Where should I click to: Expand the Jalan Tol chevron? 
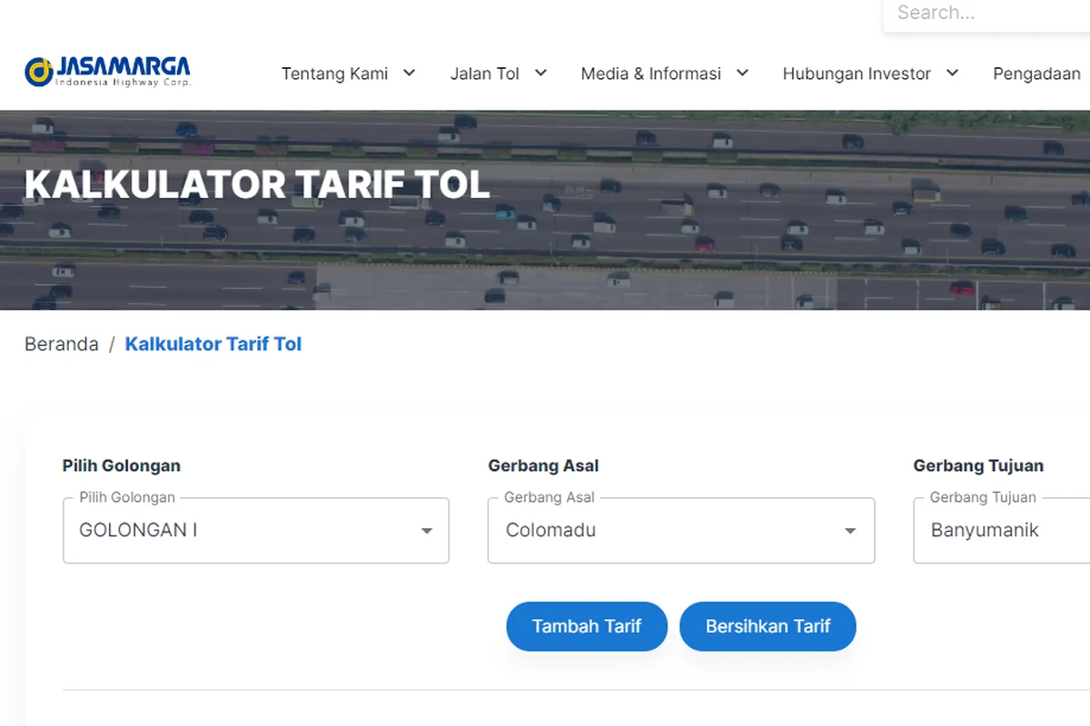pyautogui.click(x=540, y=73)
